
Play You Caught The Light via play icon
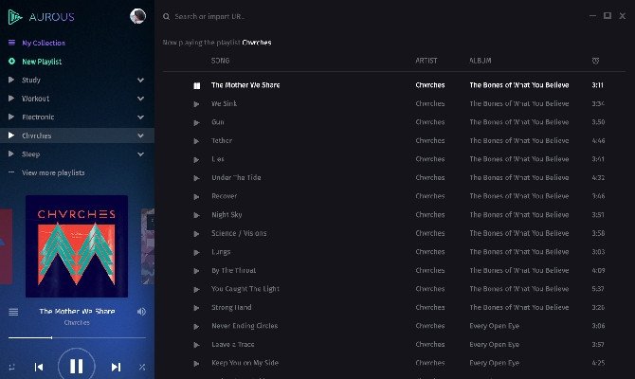coord(196,290)
